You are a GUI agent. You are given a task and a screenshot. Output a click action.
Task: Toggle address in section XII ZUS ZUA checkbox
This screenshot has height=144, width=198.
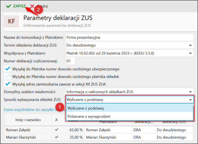coord(8,84)
